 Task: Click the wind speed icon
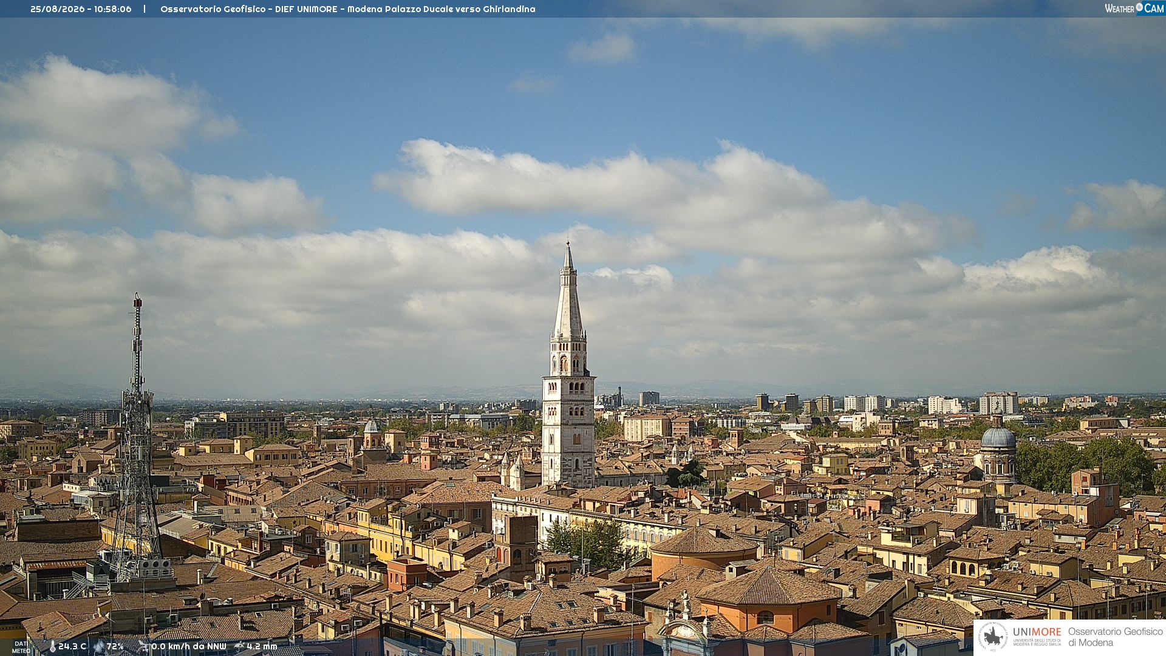tap(143, 646)
